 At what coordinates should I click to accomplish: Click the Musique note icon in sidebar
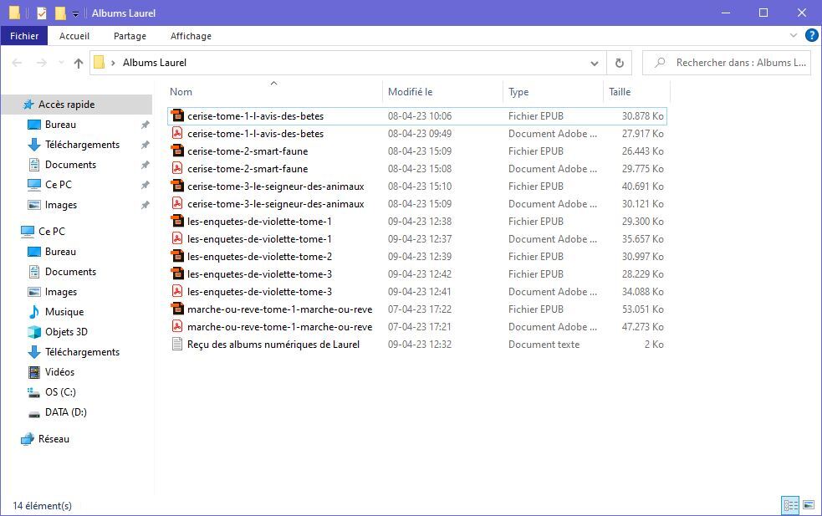tap(34, 312)
